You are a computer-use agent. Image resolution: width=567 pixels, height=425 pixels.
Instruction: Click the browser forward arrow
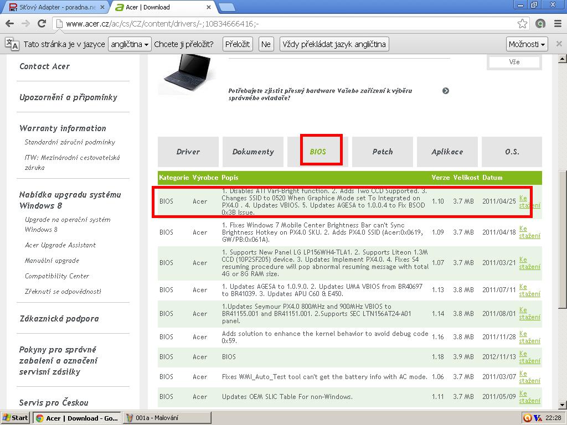pyautogui.click(x=25, y=24)
